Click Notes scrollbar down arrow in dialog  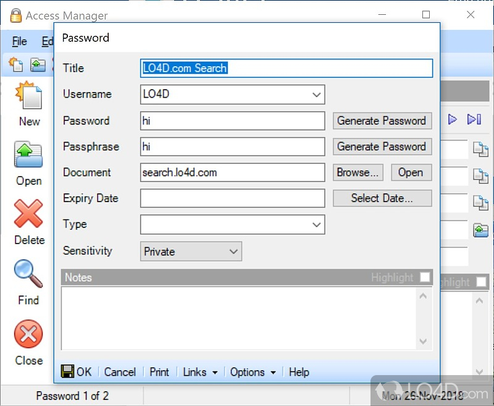(x=424, y=341)
